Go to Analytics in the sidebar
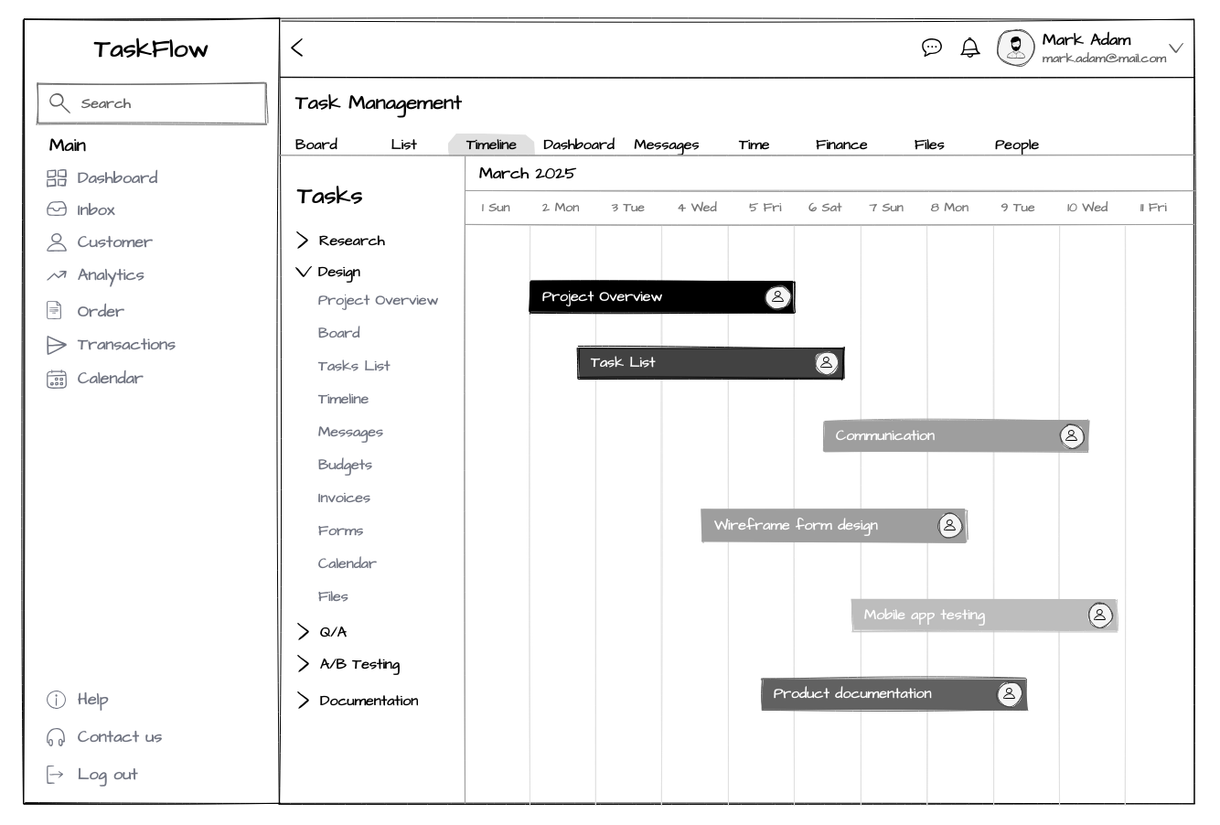 click(110, 274)
